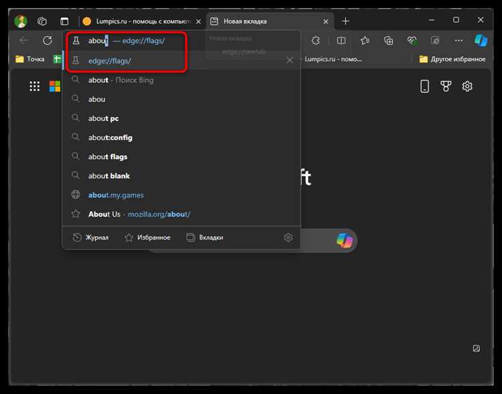Viewport: 502px width, 394px height.
Task: Open the Settings and more ellipsis menu
Action: tap(458, 41)
